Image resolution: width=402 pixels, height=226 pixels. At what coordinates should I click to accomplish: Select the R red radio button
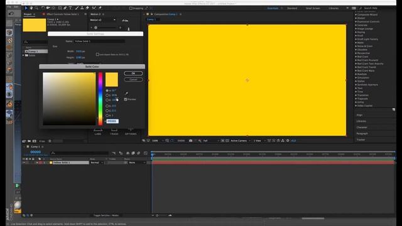coord(107,106)
